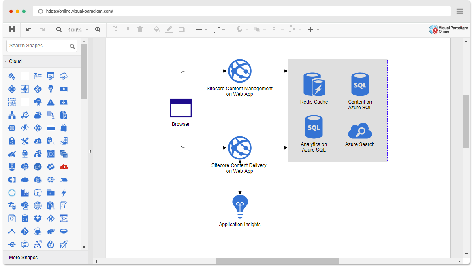474x269 pixels.
Task: Zoom out with the magnifier minus icon
Action: (x=59, y=29)
